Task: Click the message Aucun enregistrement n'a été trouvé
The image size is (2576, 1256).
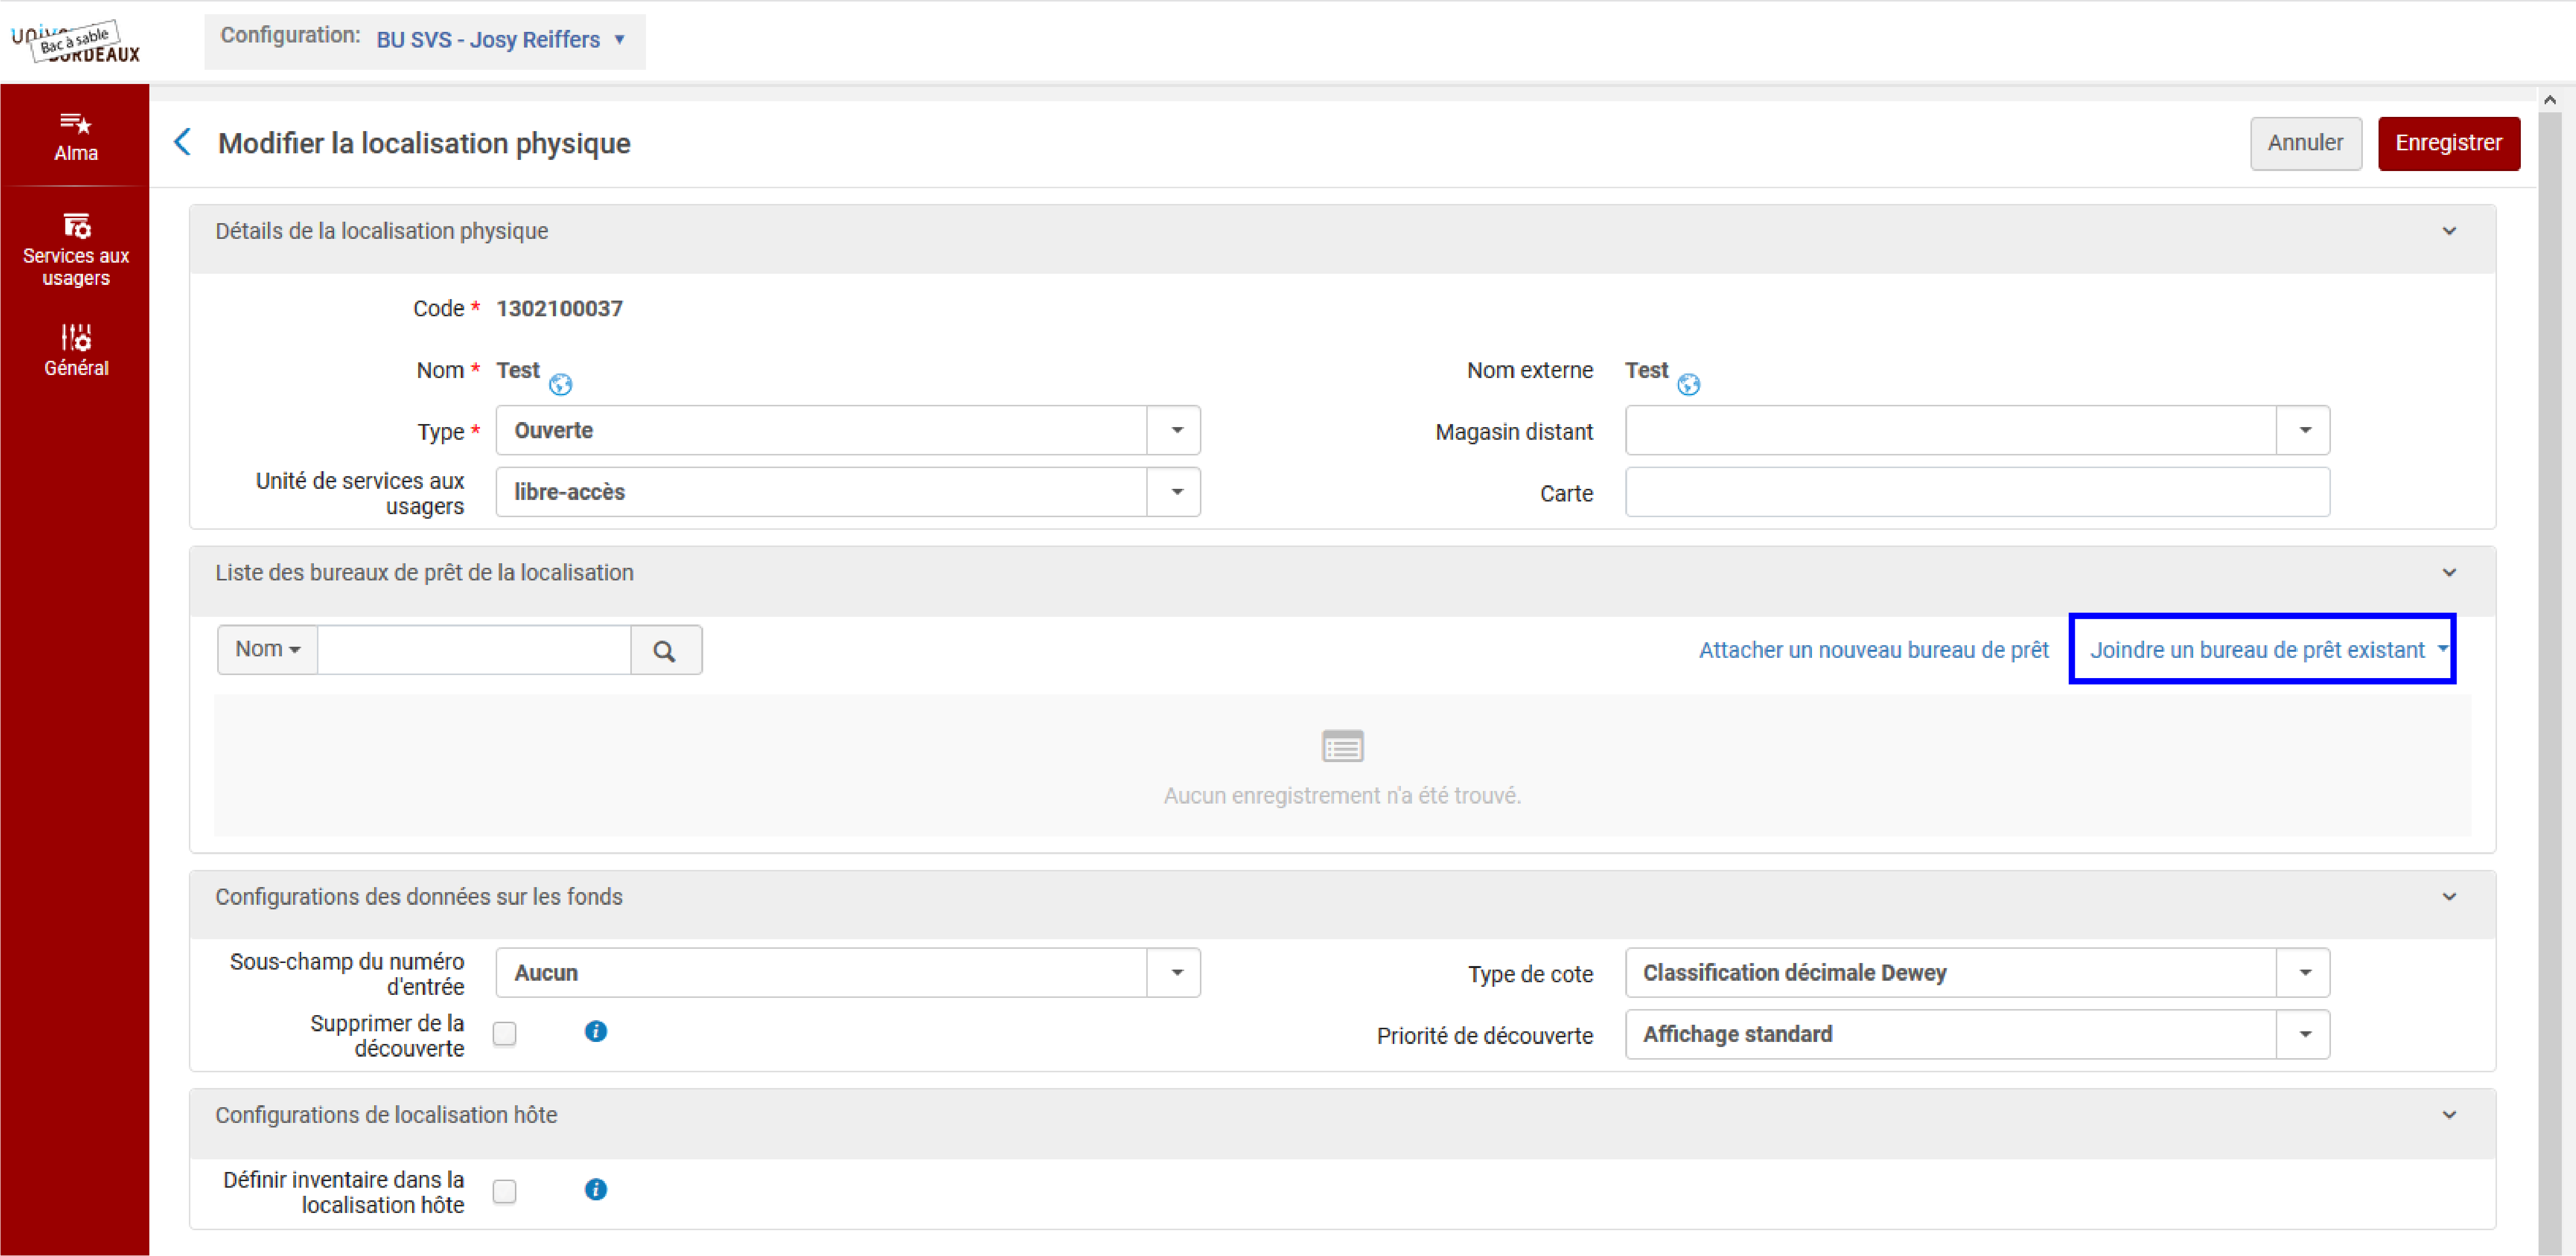Action: (x=1342, y=796)
